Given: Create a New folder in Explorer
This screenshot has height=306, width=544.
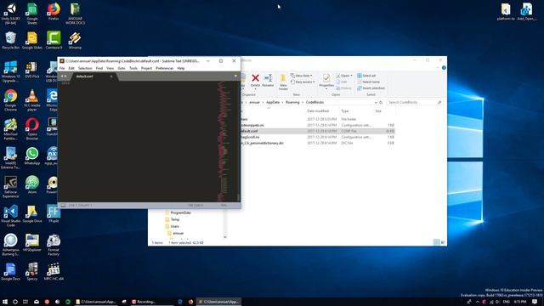Looking at the screenshot, I should pyautogui.click(x=283, y=82).
